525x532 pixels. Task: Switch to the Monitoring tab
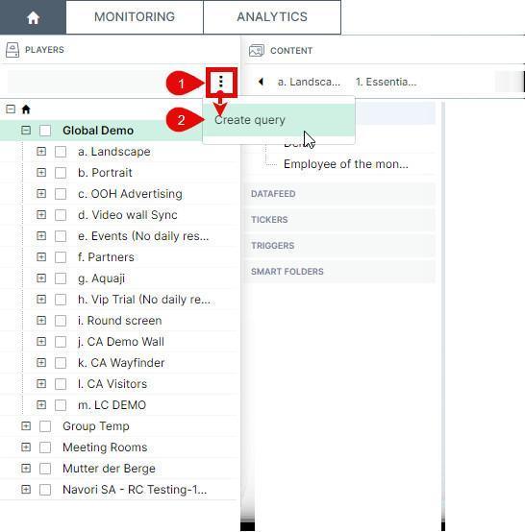(x=135, y=17)
